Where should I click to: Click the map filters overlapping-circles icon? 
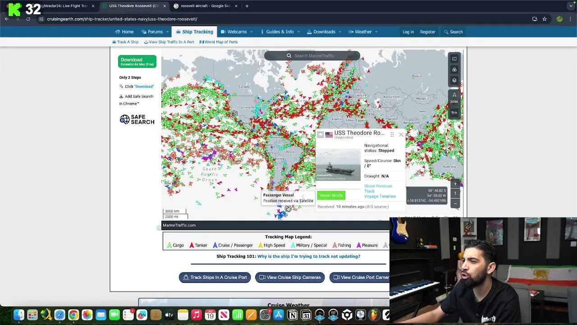(454, 70)
